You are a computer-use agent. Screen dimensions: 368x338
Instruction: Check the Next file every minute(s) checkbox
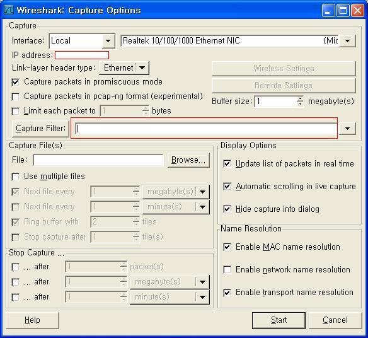click(x=16, y=207)
